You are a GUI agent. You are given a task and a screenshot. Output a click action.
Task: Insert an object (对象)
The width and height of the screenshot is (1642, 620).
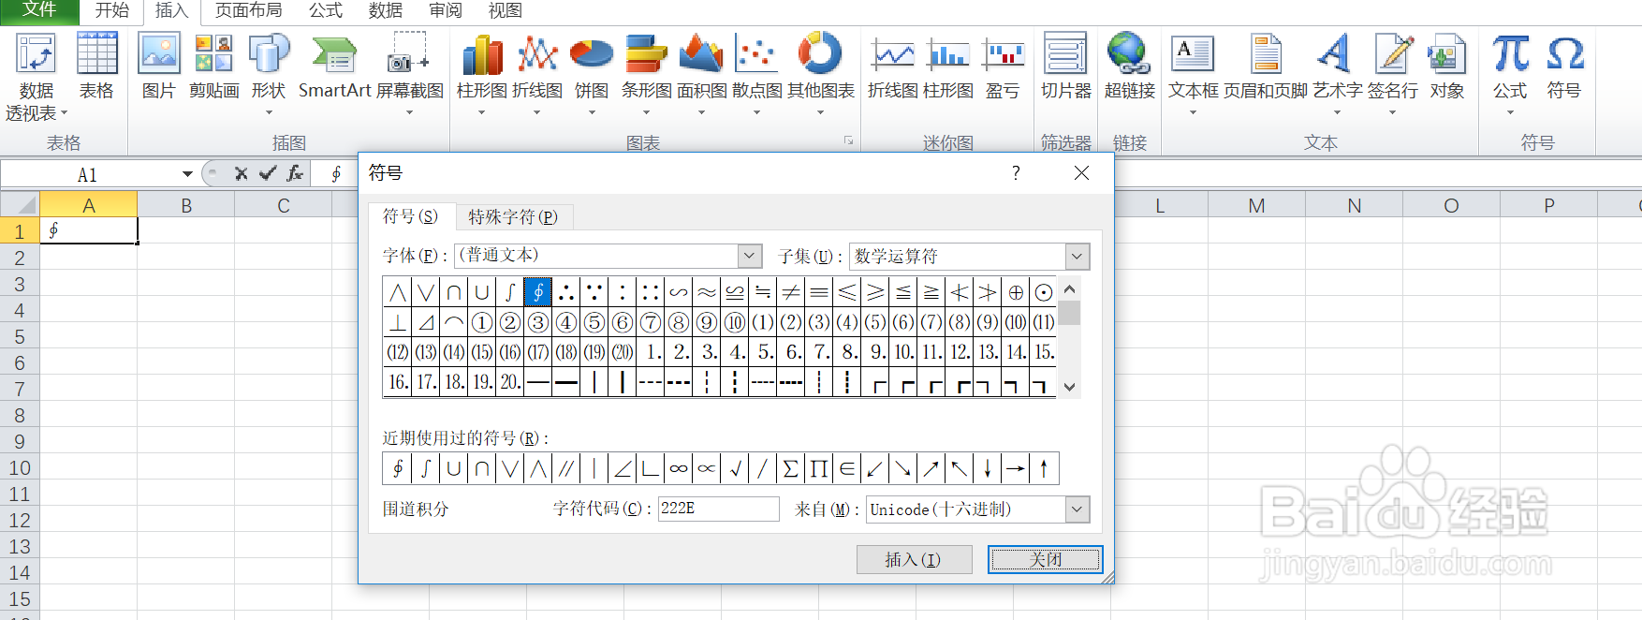click(1446, 67)
